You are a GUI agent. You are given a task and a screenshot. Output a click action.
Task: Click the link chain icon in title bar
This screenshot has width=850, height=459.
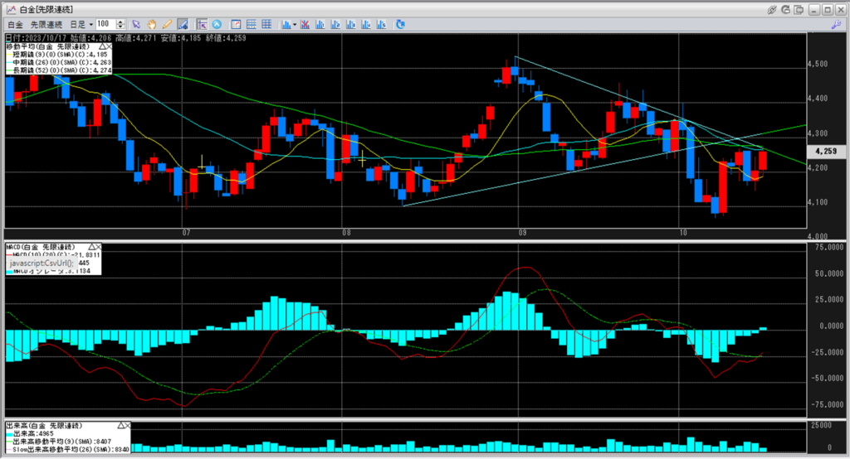[x=772, y=10]
